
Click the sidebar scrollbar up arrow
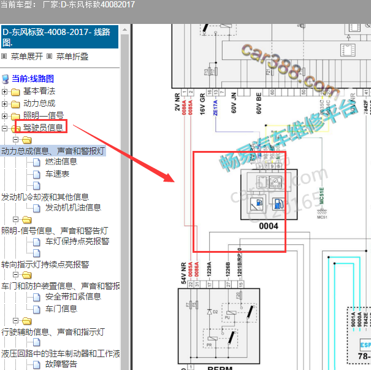(x=124, y=29)
